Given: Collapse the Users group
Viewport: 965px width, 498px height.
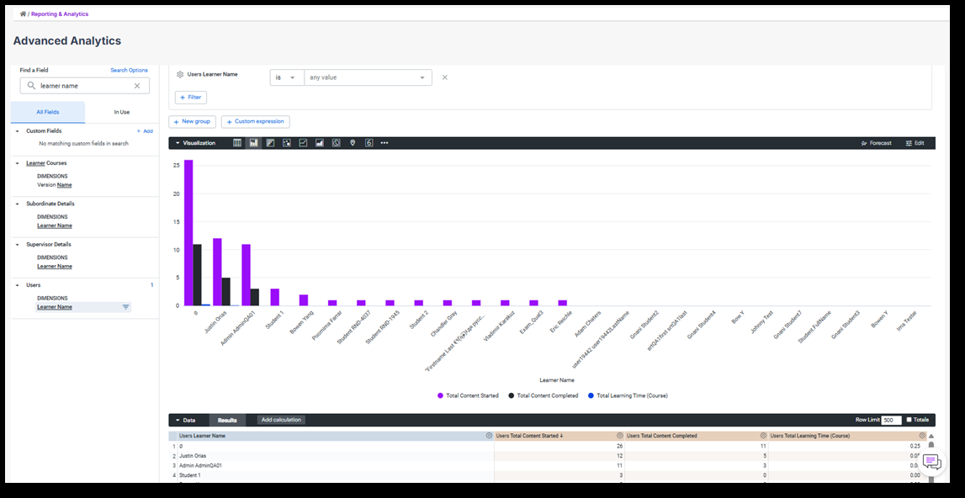Looking at the screenshot, I should [17, 285].
